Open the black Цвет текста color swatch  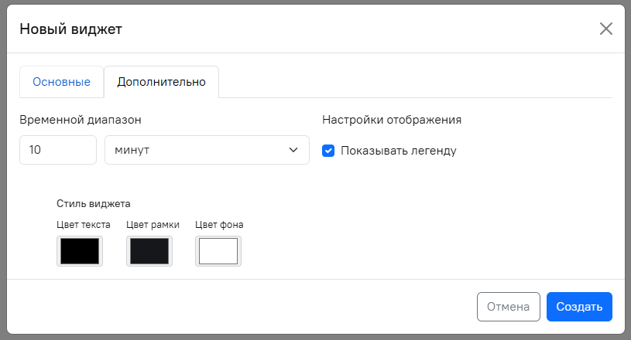click(80, 251)
